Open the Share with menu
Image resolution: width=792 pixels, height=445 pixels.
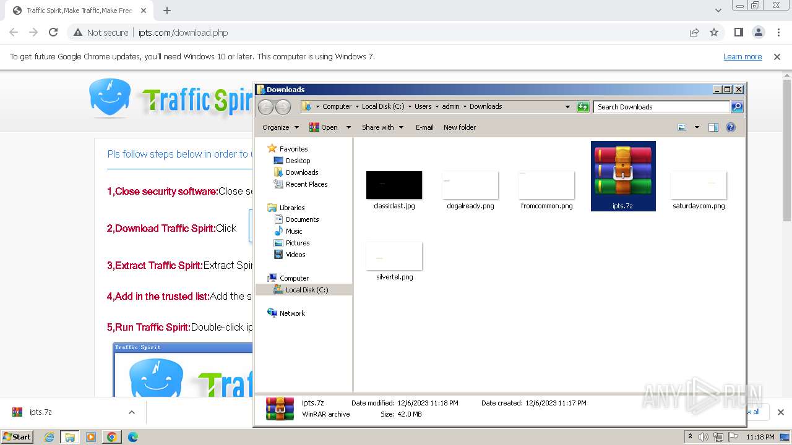pyautogui.click(x=382, y=127)
